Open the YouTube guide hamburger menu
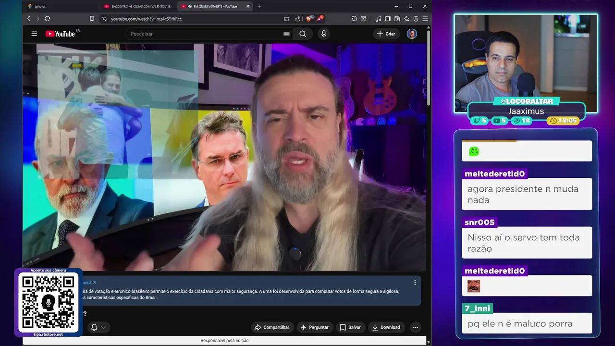 tap(34, 34)
